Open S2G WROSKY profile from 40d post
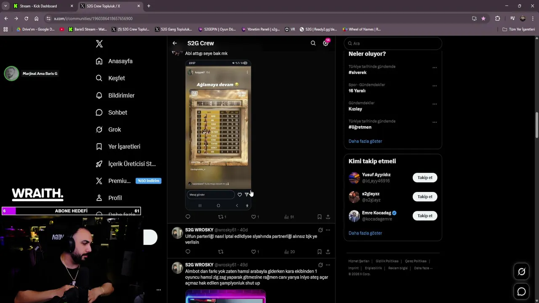This screenshot has height=303, width=539. coord(199,230)
